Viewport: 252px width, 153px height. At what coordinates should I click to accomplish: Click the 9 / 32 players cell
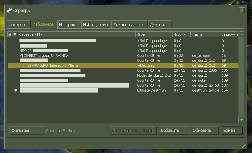coord(178,75)
